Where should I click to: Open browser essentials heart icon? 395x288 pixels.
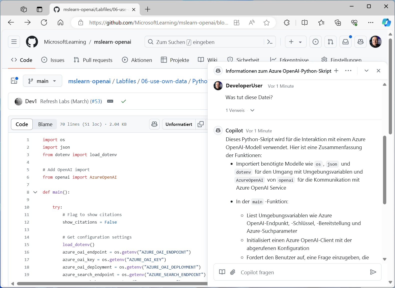[354, 22]
